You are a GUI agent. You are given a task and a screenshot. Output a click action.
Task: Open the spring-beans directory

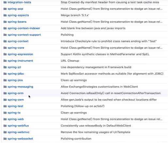click(17, 22)
